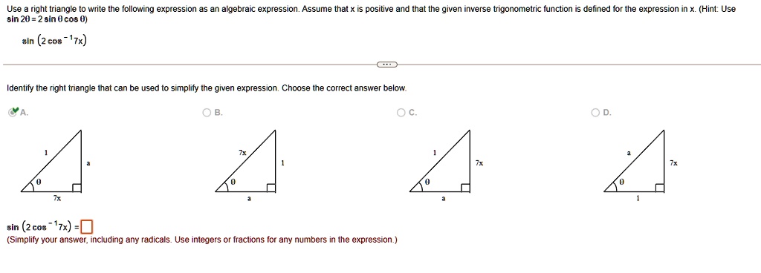This screenshot has width=761, height=273.
Task: Click the theta angle in triangle A
Action: (39, 183)
